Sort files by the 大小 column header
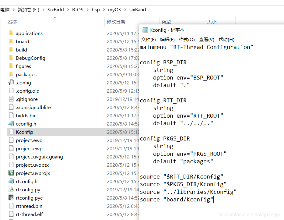This screenshot has height=220, width=284. pyautogui.click(x=212, y=22)
